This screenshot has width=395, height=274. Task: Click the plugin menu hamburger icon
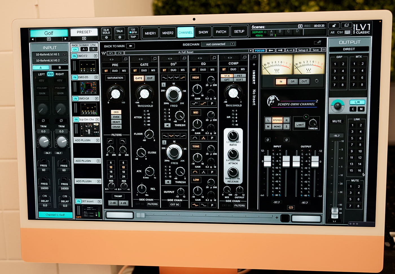pyautogui.click(x=324, y=50)
